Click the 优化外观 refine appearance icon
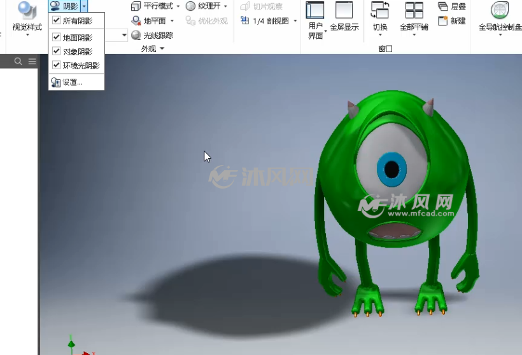The width and height of the screenshot is (522, 355). 190,20
